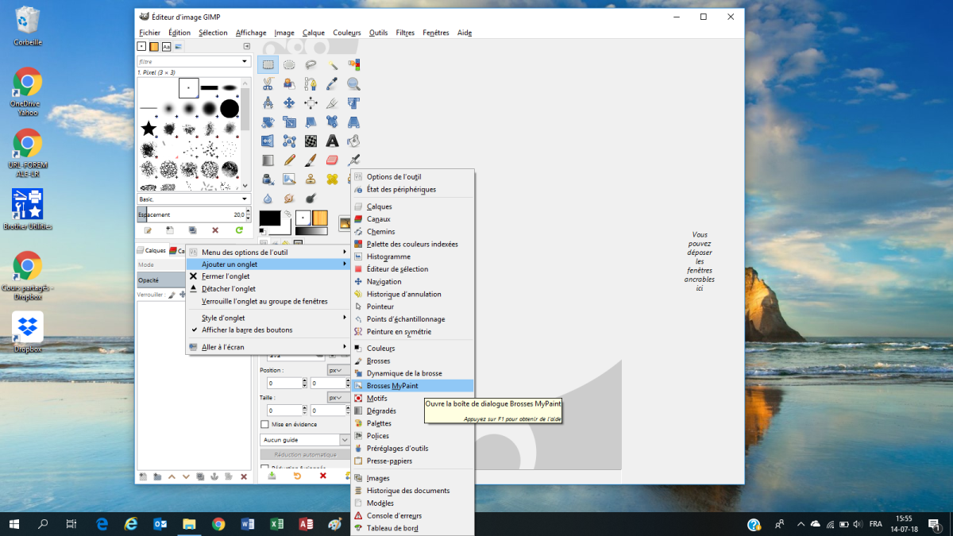Image resolution: width=953 pixels, height=536 pixels.
Task: Select Historique d'annulation submenu entry
Action: coord(413,294)
